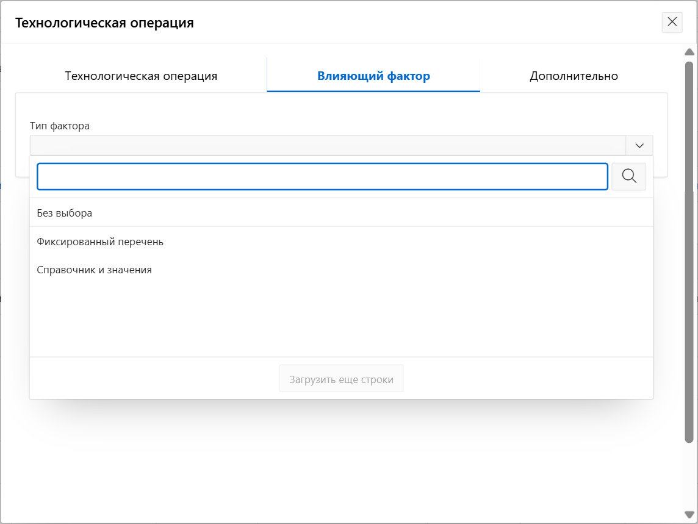Click the scrollbar track below the thumb
Viewport: 698px width, 524px height.
point(689,476)
